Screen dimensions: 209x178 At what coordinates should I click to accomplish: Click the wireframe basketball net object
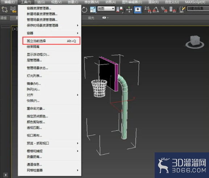pyautogui.click(x=99, y=88)
